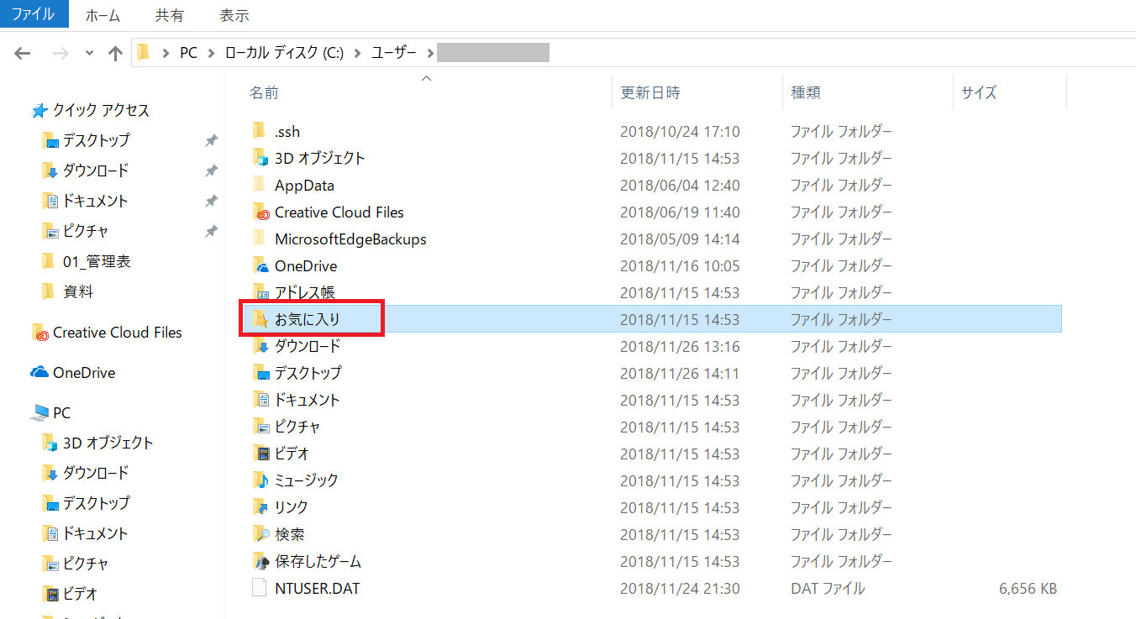Screen dimensions: 1136x619
Task: Select OneDrive cloud icon in sidebar
Action: pyautogui.click(x=39, y=372)
